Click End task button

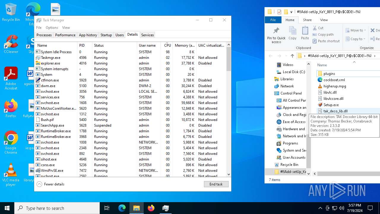216,184
